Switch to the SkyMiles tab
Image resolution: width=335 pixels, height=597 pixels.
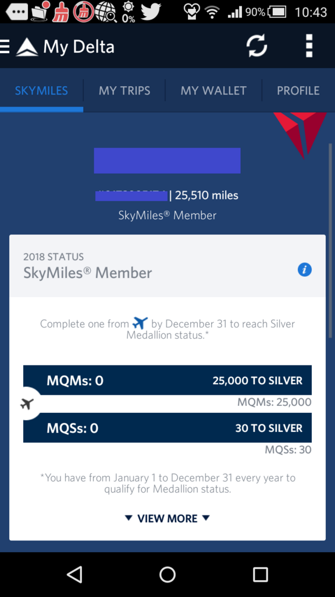pyautogui.click(x=41, y=90)
